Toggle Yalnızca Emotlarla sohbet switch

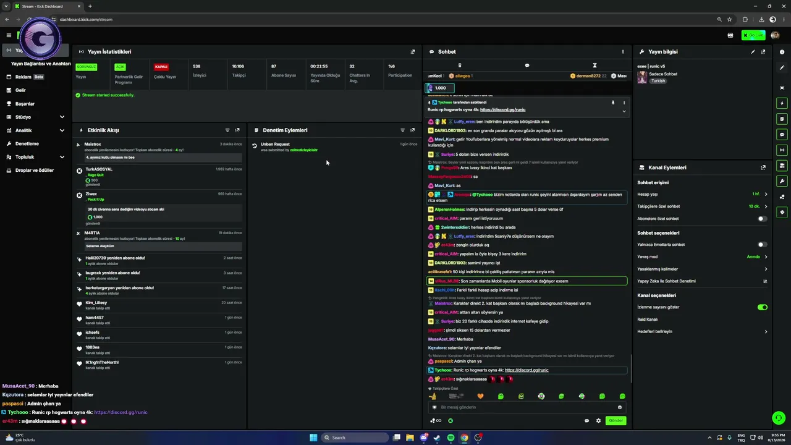[763, 245]
